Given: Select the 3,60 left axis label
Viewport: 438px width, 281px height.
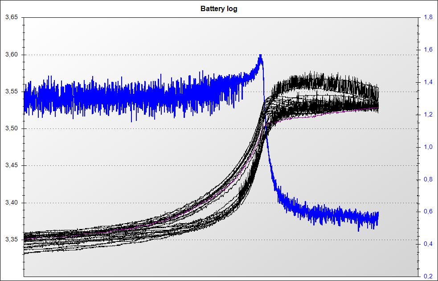Looking at the screenshot, I should pos(11,55).
